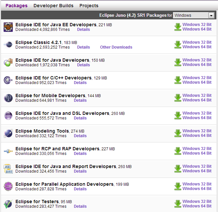Click the Parallel Application Developers icon
Viewport: 218px width, 212px height.
(x=8, y=186)
